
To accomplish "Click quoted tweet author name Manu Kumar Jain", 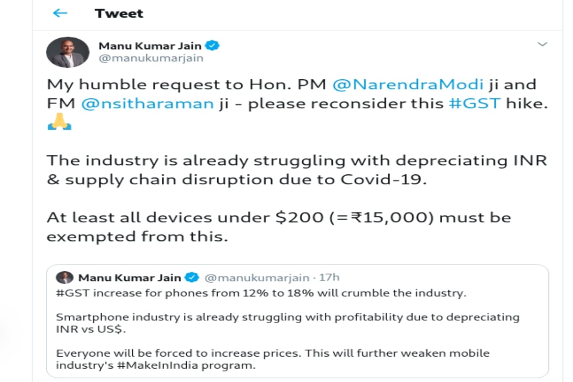I will [129, 277].
